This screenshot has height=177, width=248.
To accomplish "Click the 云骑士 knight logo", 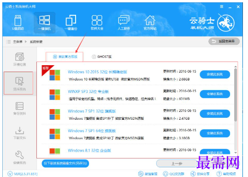I will [x=226, y=23].
